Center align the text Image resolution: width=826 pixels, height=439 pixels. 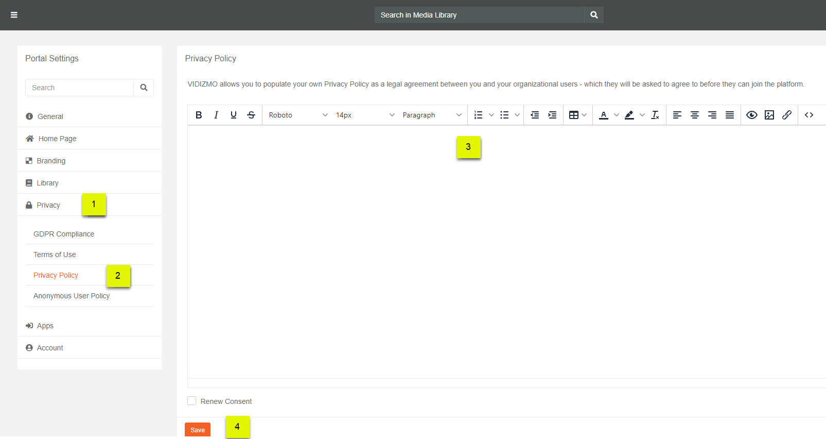point(695,115)
